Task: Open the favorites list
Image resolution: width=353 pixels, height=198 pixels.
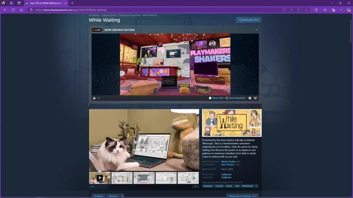Action: click(x=325, y=10)
